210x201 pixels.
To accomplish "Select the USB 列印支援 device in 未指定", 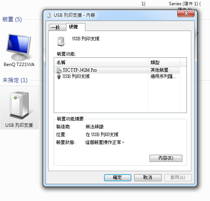I will (x=19, y=108).
